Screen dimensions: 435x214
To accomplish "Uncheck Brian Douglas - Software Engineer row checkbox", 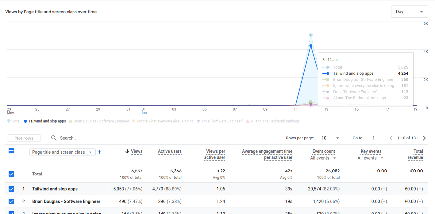I will point(11,201).
